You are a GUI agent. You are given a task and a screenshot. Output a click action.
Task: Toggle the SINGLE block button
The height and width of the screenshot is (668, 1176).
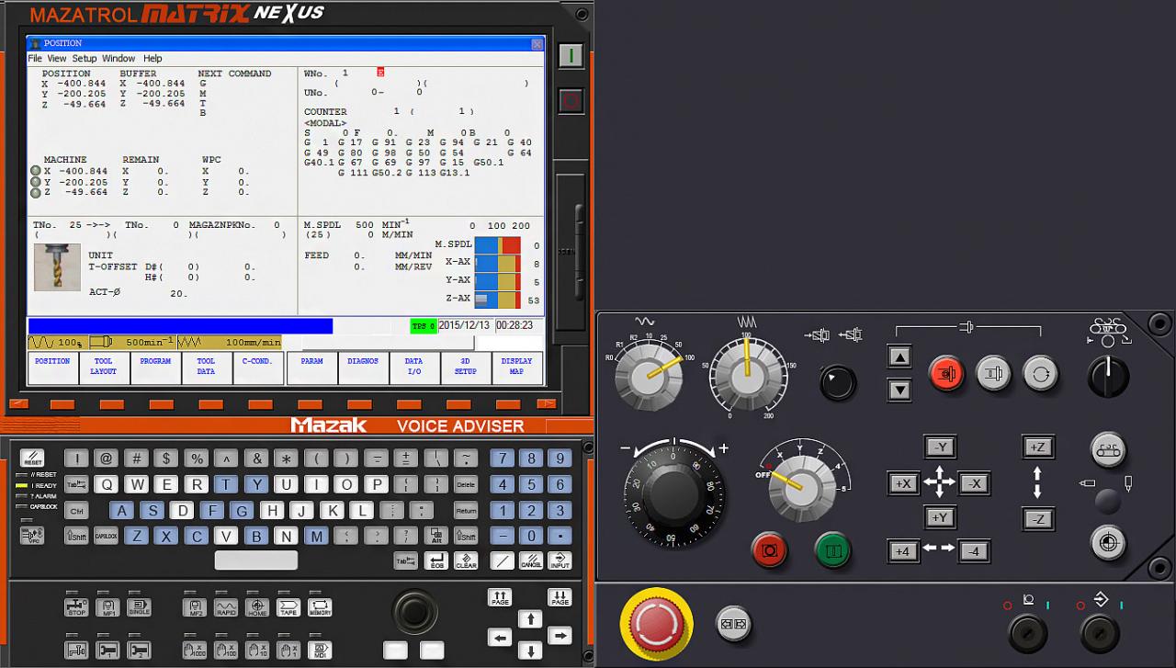(x=139, y=607)
